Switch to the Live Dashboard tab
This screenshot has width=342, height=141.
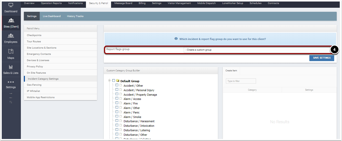point(52,16)
